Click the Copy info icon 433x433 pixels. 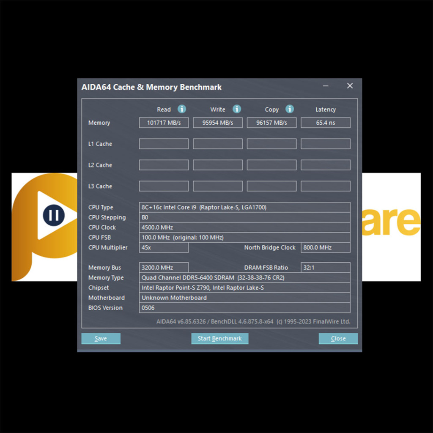click(290, 109)
